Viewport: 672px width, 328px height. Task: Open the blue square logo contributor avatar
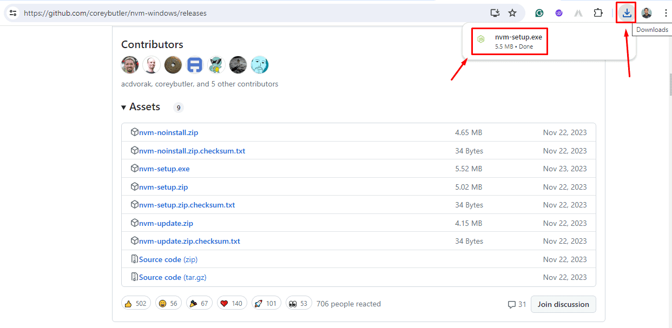point(195,65)
